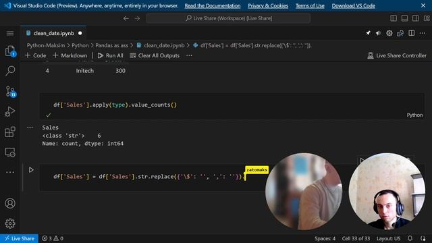
Task: Click the Python folder breadcrumb
Action: [80, 45]
